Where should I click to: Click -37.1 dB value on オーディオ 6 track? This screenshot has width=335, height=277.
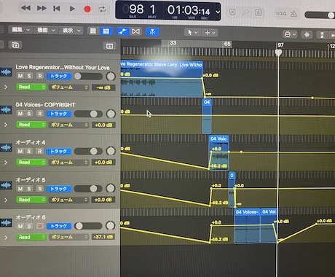[x=103, y=237]
